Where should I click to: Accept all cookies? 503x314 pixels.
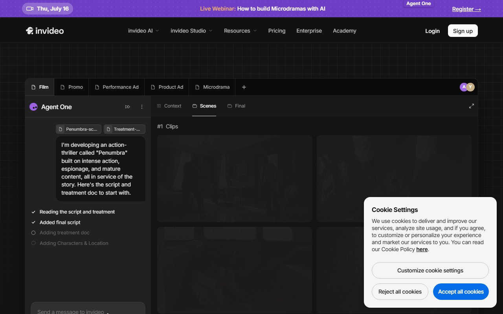click(461, 292)
